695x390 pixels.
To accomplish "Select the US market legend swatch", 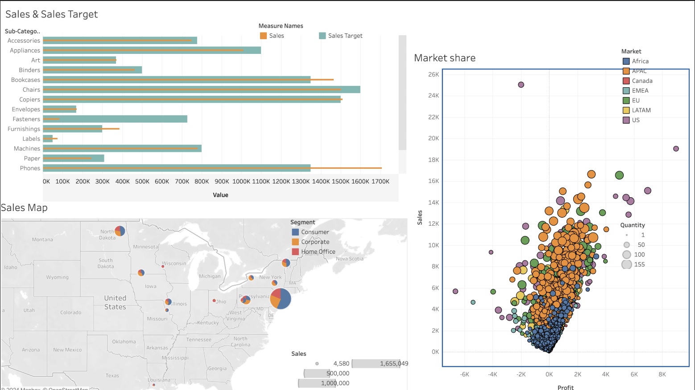I will (x=626, y=120).
